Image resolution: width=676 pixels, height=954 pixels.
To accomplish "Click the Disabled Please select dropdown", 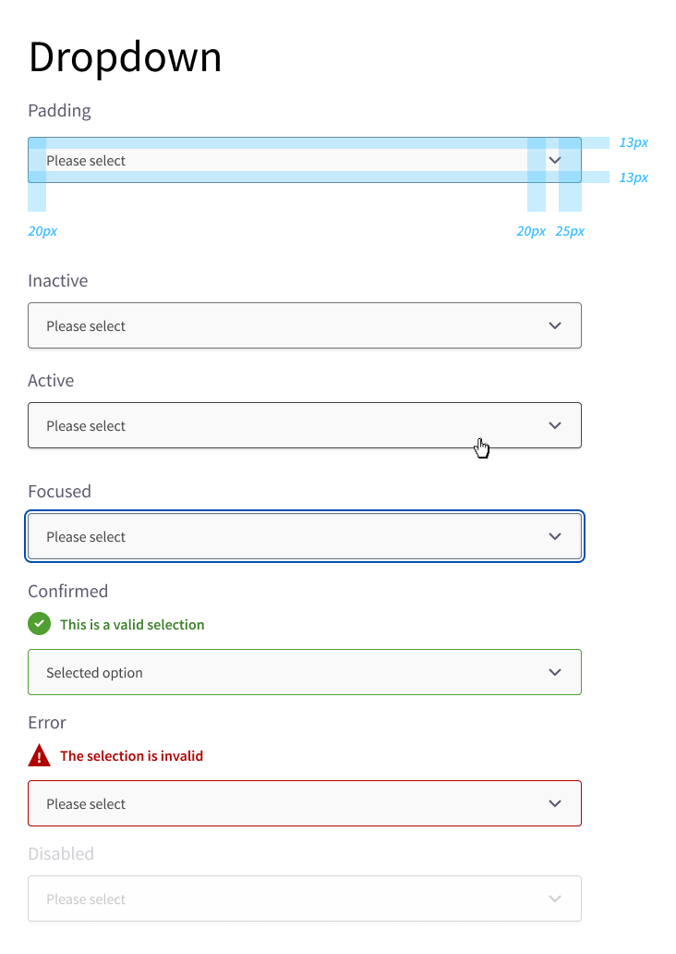I will coord(305,899).
